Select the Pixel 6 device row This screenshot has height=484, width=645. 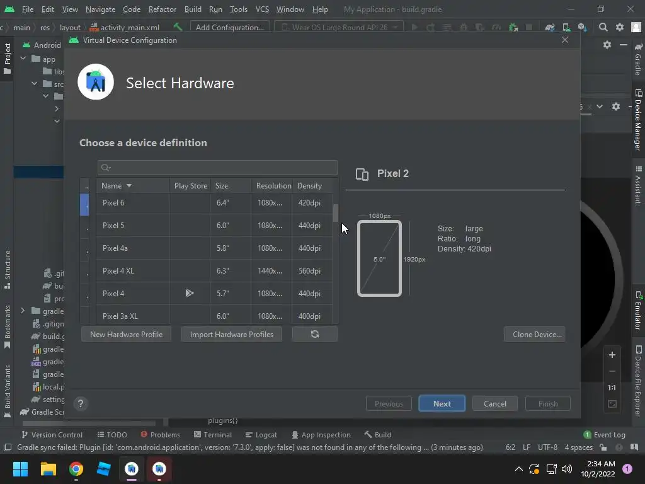214,202
